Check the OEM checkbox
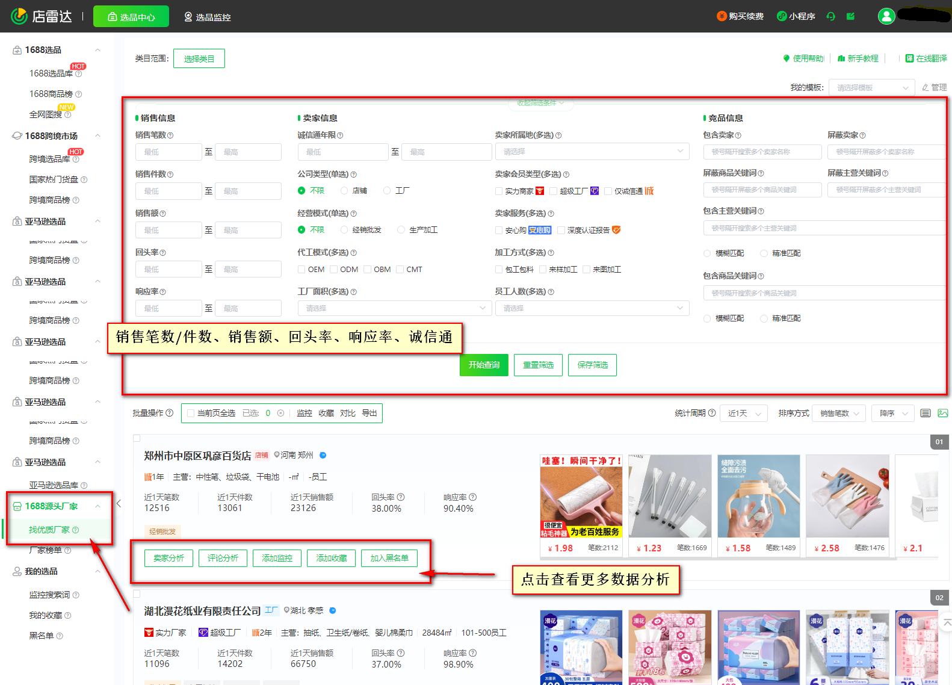Image resolution: width=952 pixels, height=685 pixels. click(301, 270)
